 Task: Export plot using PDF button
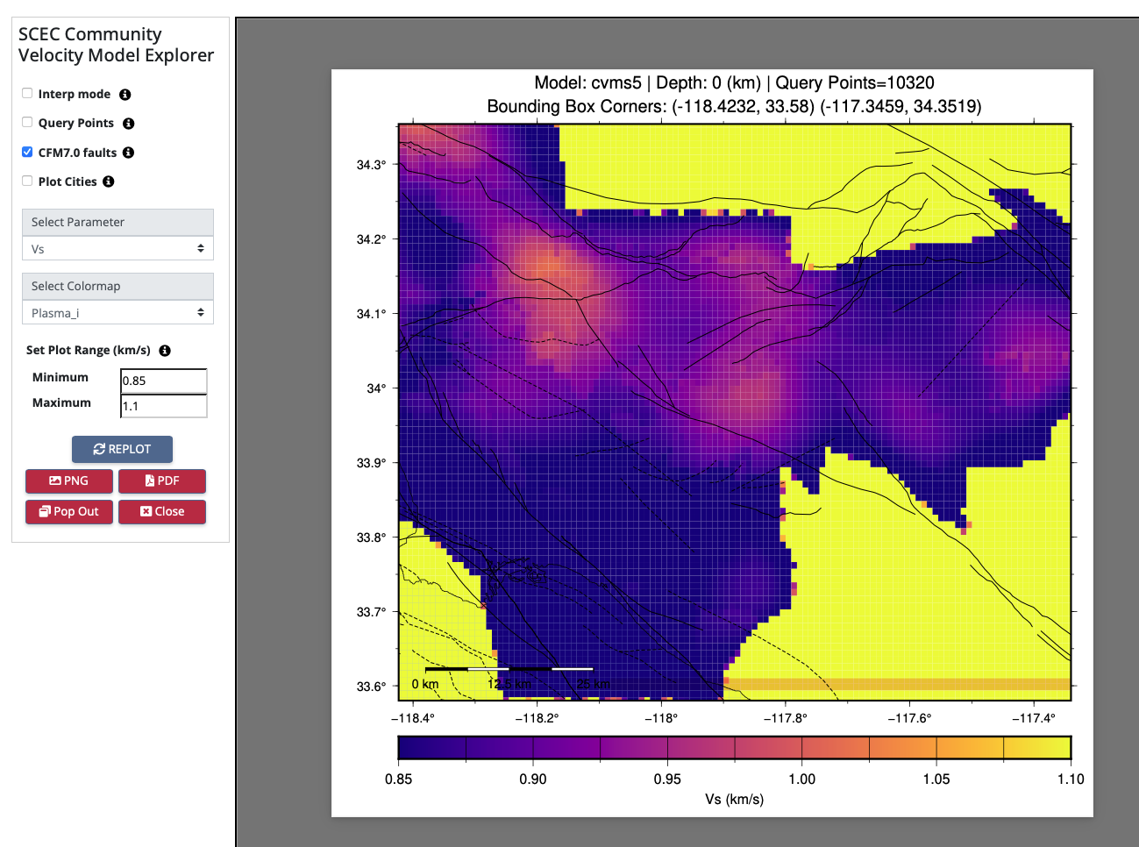click(162, 480)
